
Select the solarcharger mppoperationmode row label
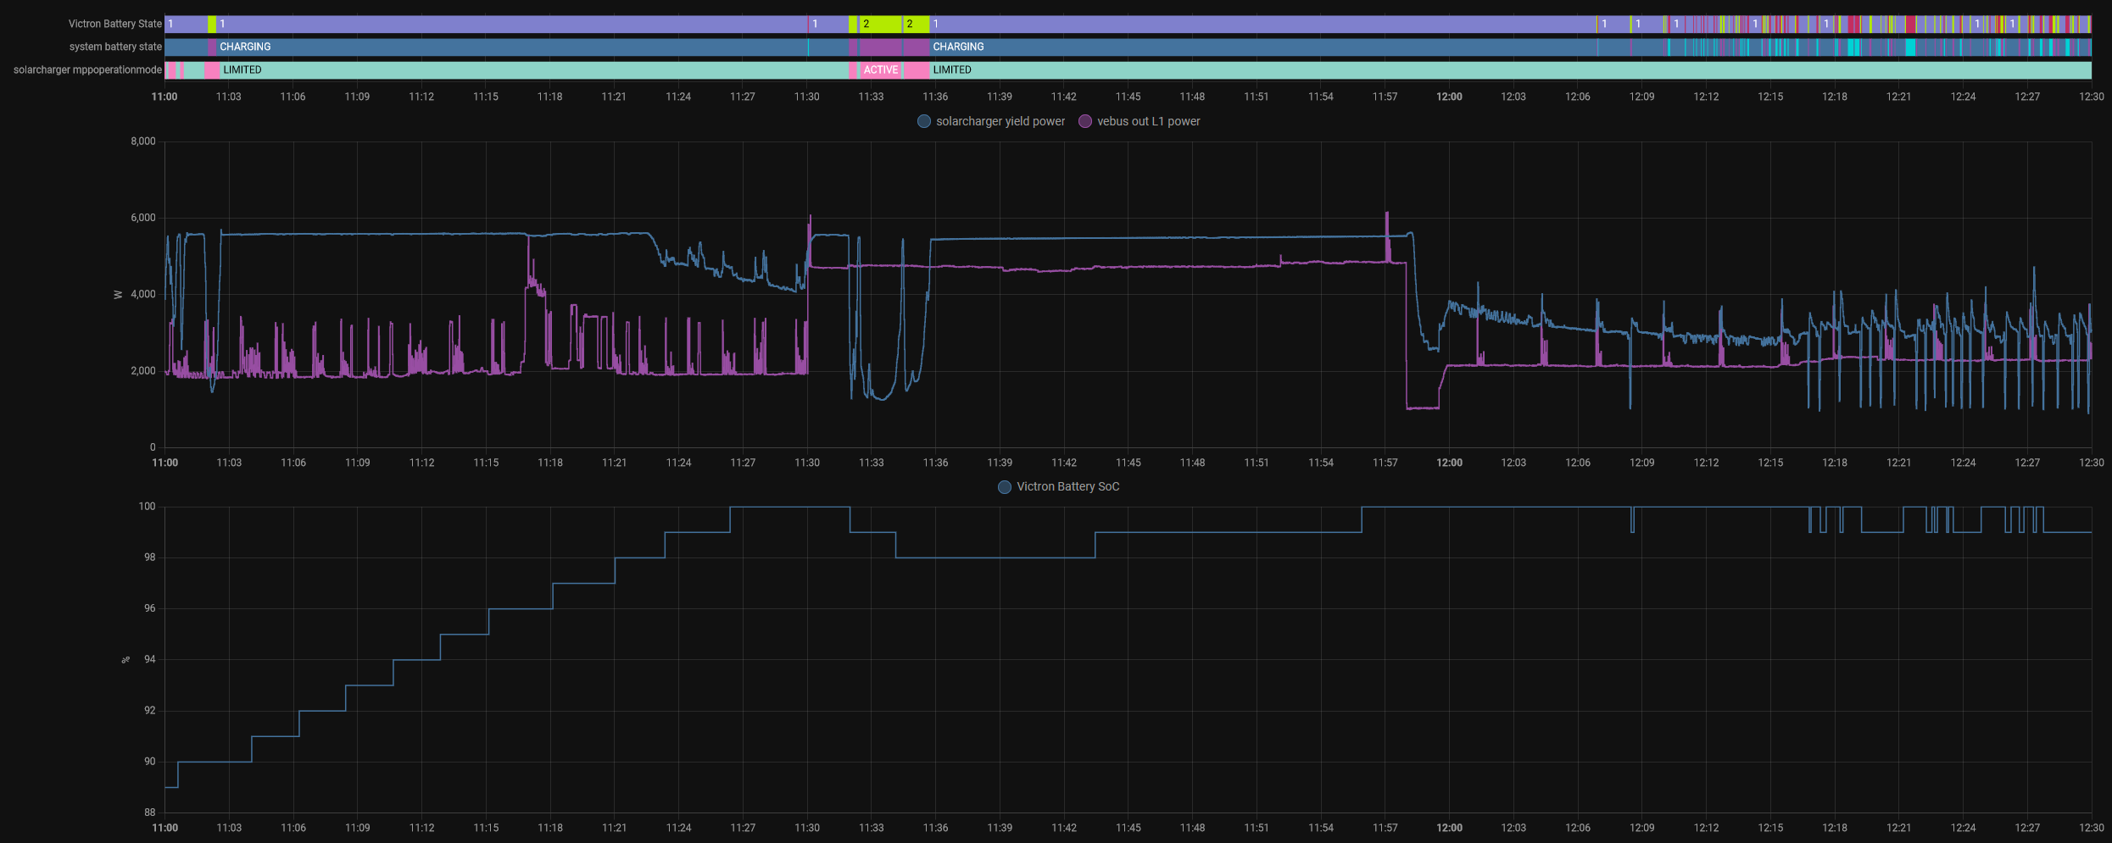87,69
